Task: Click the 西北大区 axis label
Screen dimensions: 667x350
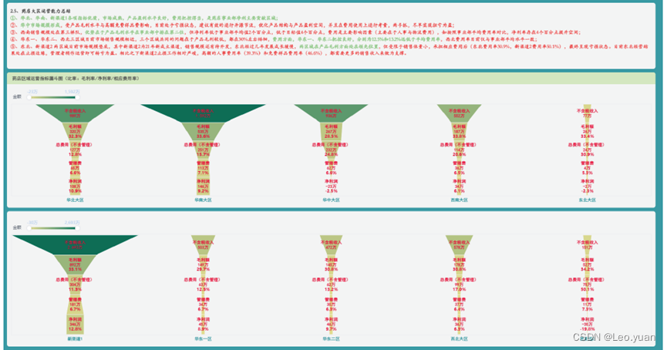Action: 459,339
